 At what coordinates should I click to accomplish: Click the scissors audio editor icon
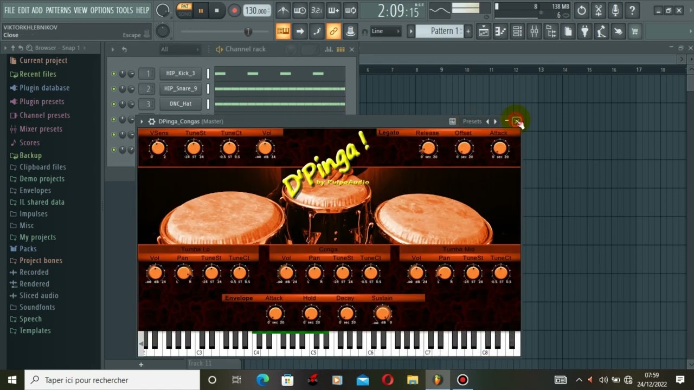[x=598, y=10]
